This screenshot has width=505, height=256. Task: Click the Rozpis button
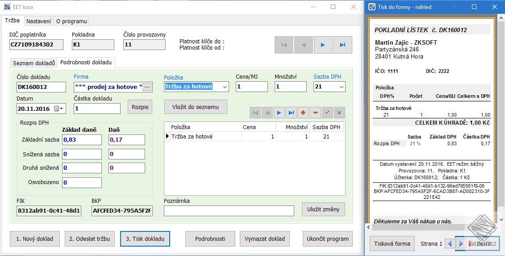point(140,107)
